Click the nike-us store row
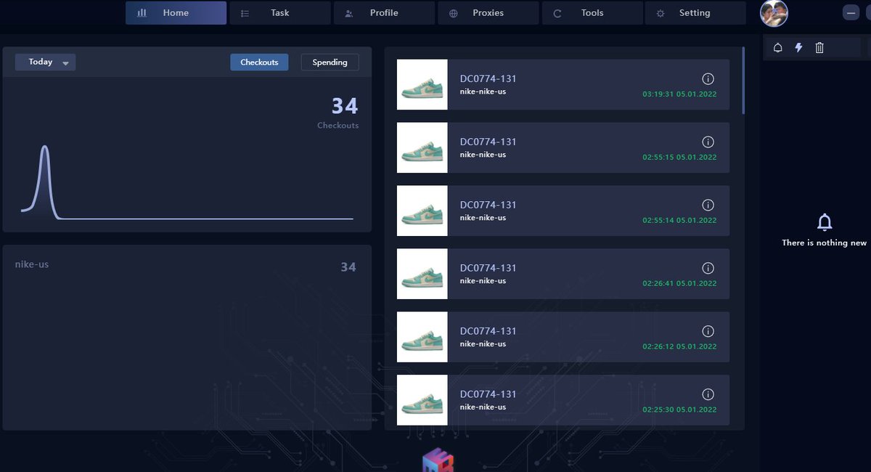This screenshot has width=871, height=472. click(x=187, y=266)
